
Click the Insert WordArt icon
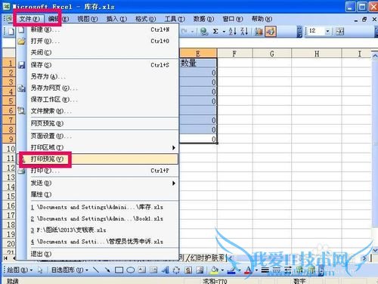pyautogui.click(x=165, y=270)
